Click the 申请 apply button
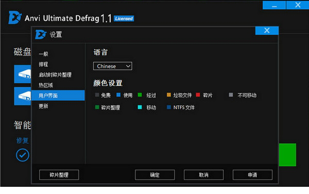The height and width of the screenshot is (194, 309). pos(252,175)
